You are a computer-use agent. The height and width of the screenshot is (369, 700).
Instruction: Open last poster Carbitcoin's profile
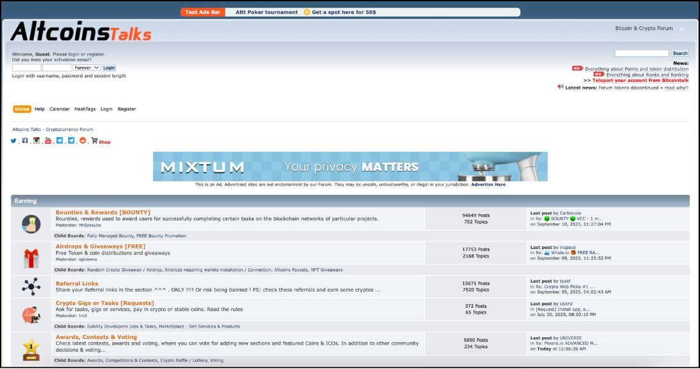[571, 213]
